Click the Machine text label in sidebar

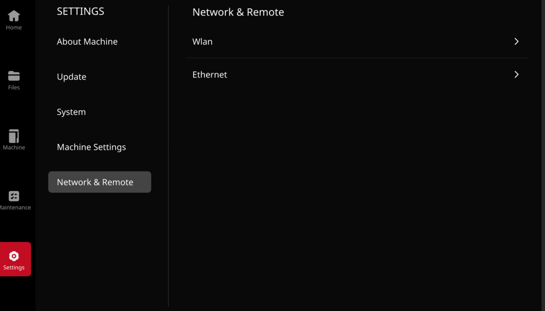point(14,147)
